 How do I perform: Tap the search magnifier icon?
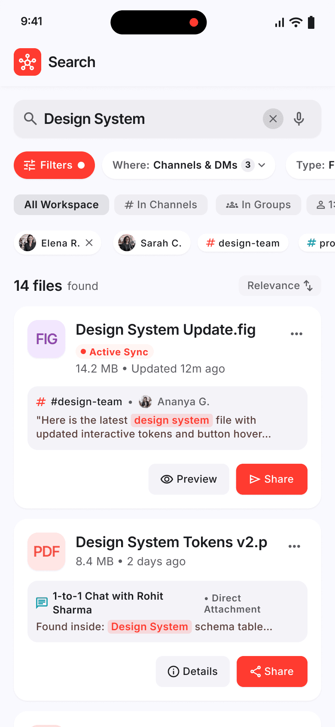(x=30, y=119)
